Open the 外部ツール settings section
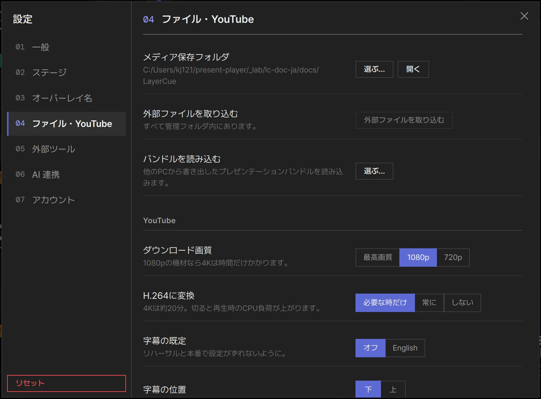This screenshot has height=399, width=541. [x=67, y=149]
